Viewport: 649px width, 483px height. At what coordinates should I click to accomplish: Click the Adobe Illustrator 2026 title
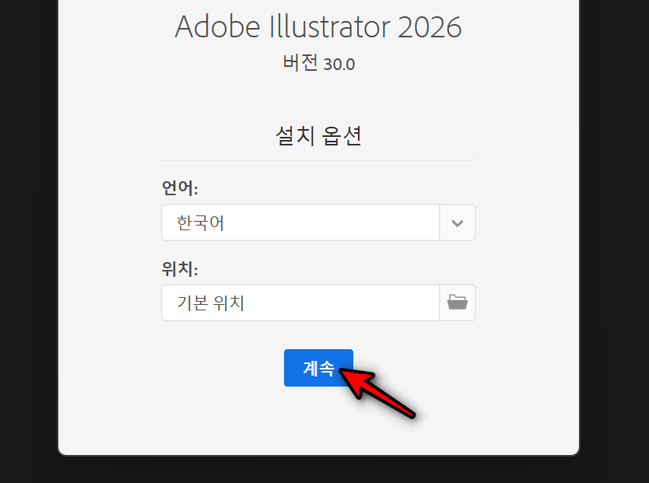click(x=317, y=26)
